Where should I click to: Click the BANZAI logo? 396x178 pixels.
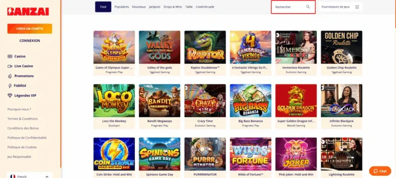click(x=28, y=12)
